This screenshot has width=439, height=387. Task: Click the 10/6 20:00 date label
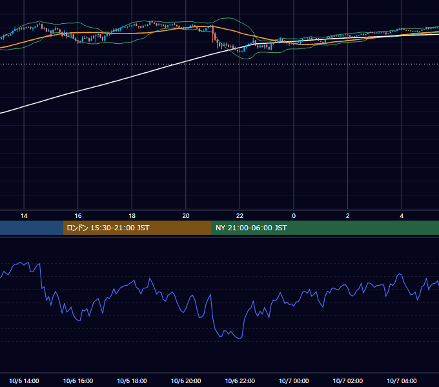[186, 381]
